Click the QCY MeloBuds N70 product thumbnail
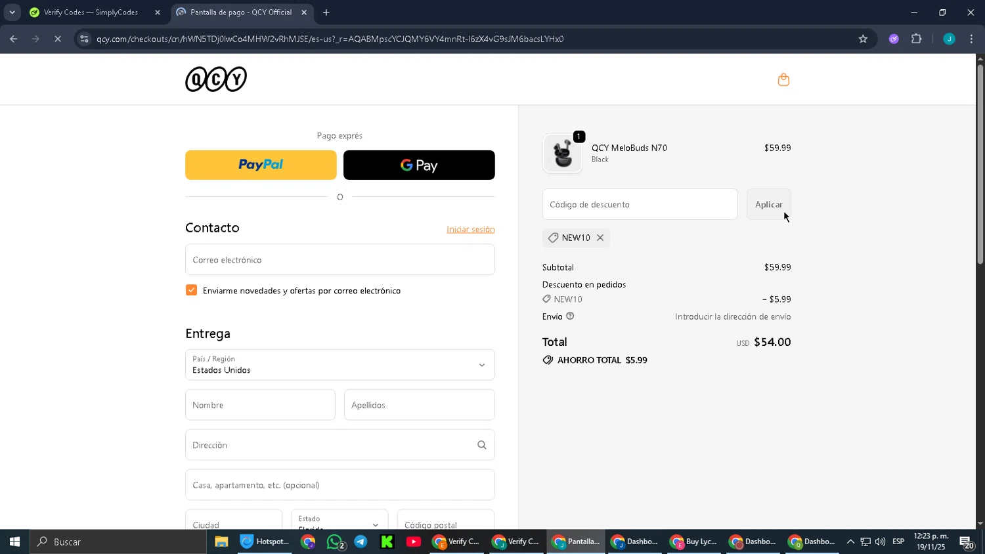The width and height of the screenshot is (985, 554). pyautogui.click(x=563, y=154)
